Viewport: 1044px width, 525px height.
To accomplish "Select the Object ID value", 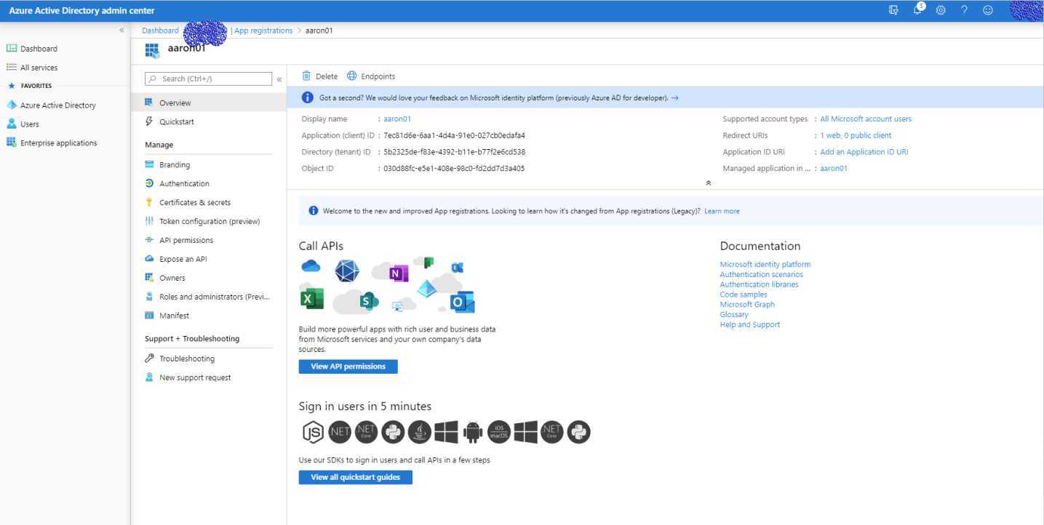I will point(454,168).
